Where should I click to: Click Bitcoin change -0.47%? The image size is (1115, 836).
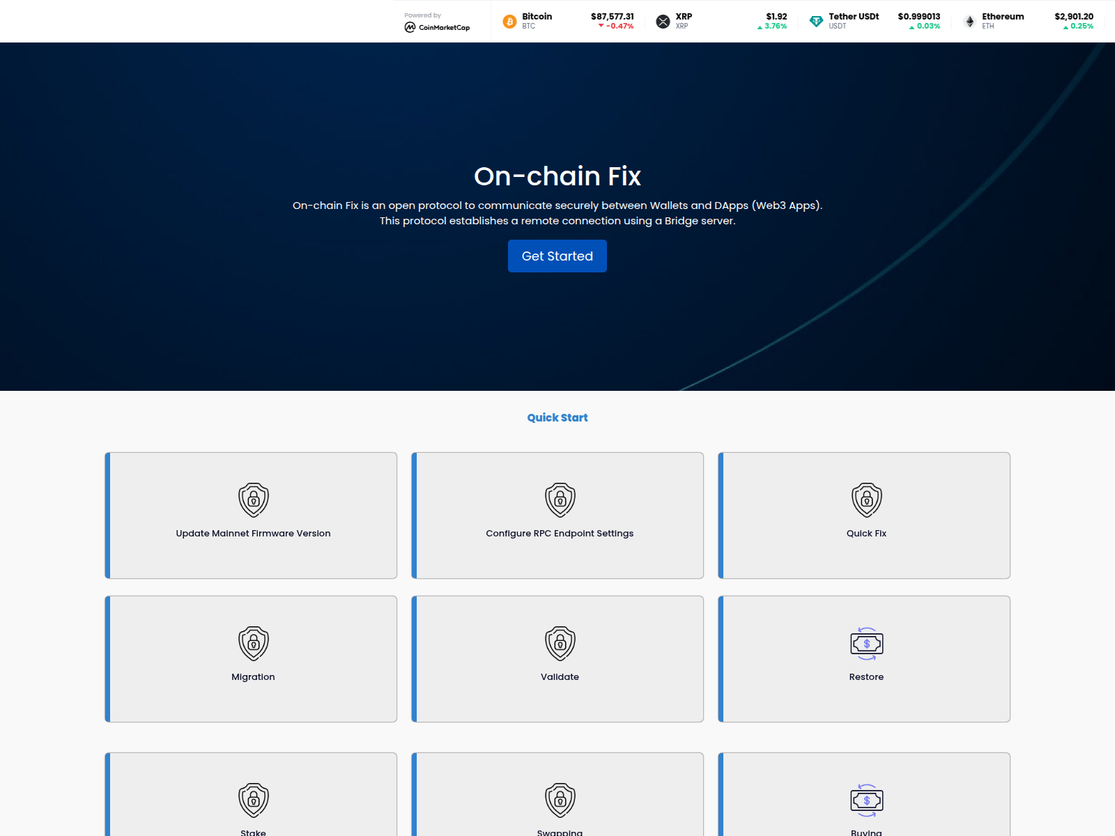616,26
